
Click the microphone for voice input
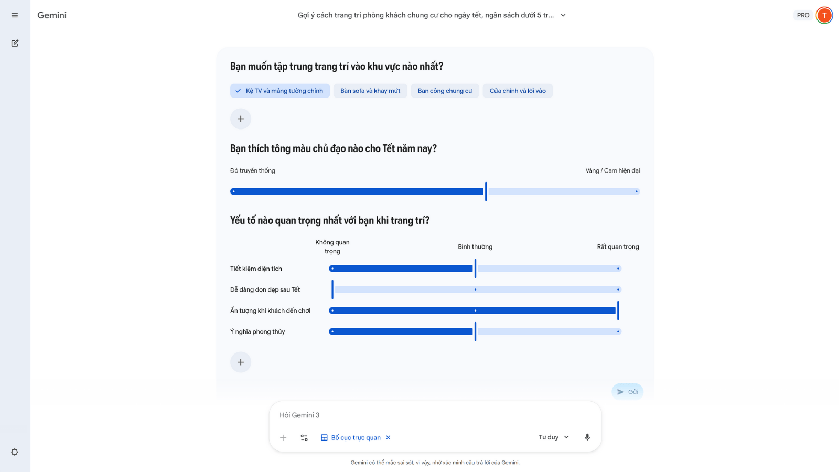586,437
